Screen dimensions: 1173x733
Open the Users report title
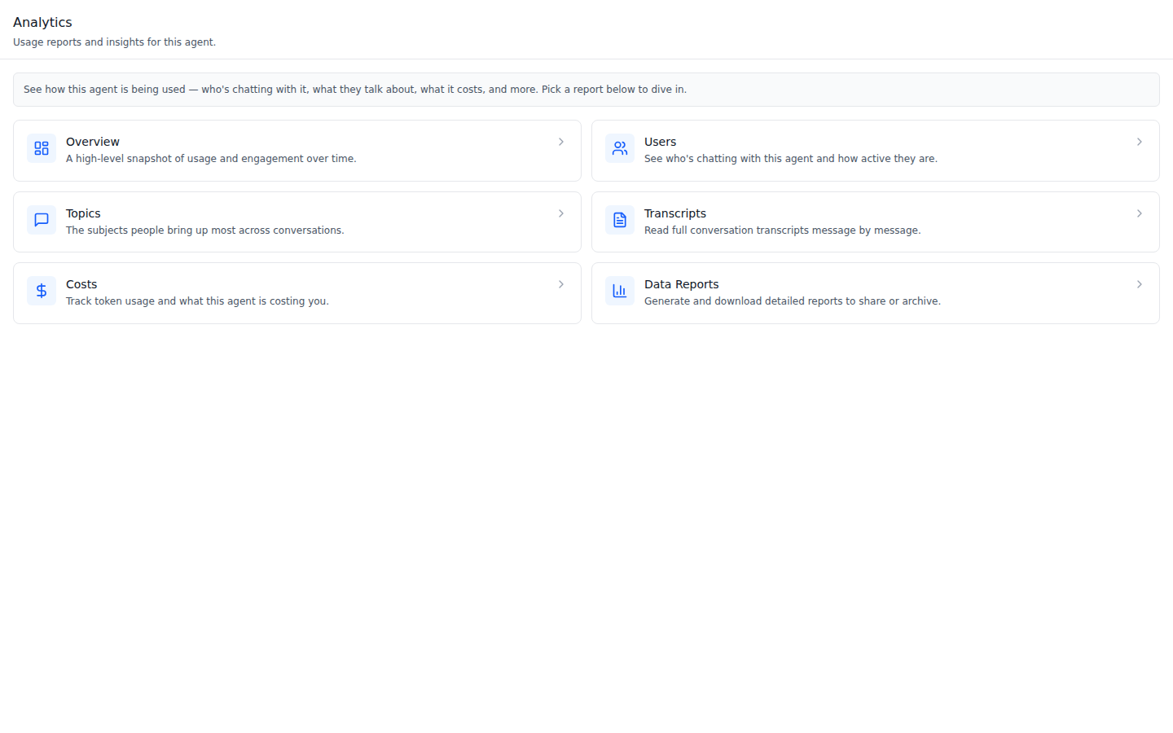[x=660, y=142]
